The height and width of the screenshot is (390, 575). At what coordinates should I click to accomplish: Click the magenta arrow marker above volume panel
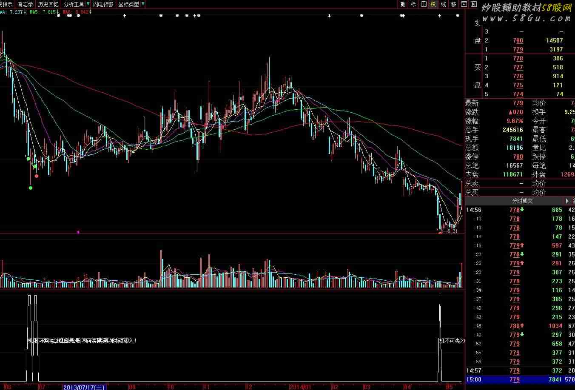coord(78,232)
